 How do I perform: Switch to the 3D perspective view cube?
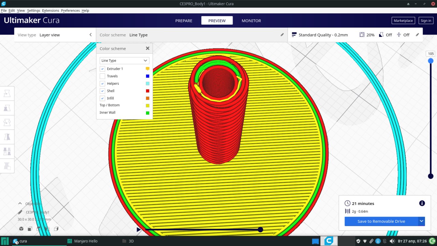click(21, 229)
